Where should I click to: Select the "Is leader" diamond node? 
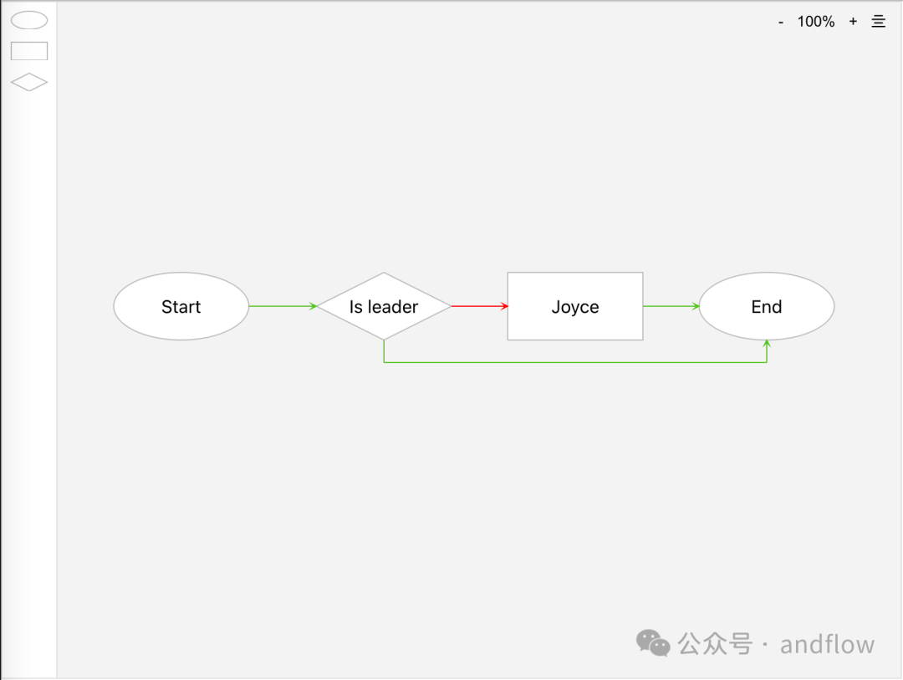pyautogui.click(x=384, y=306)
